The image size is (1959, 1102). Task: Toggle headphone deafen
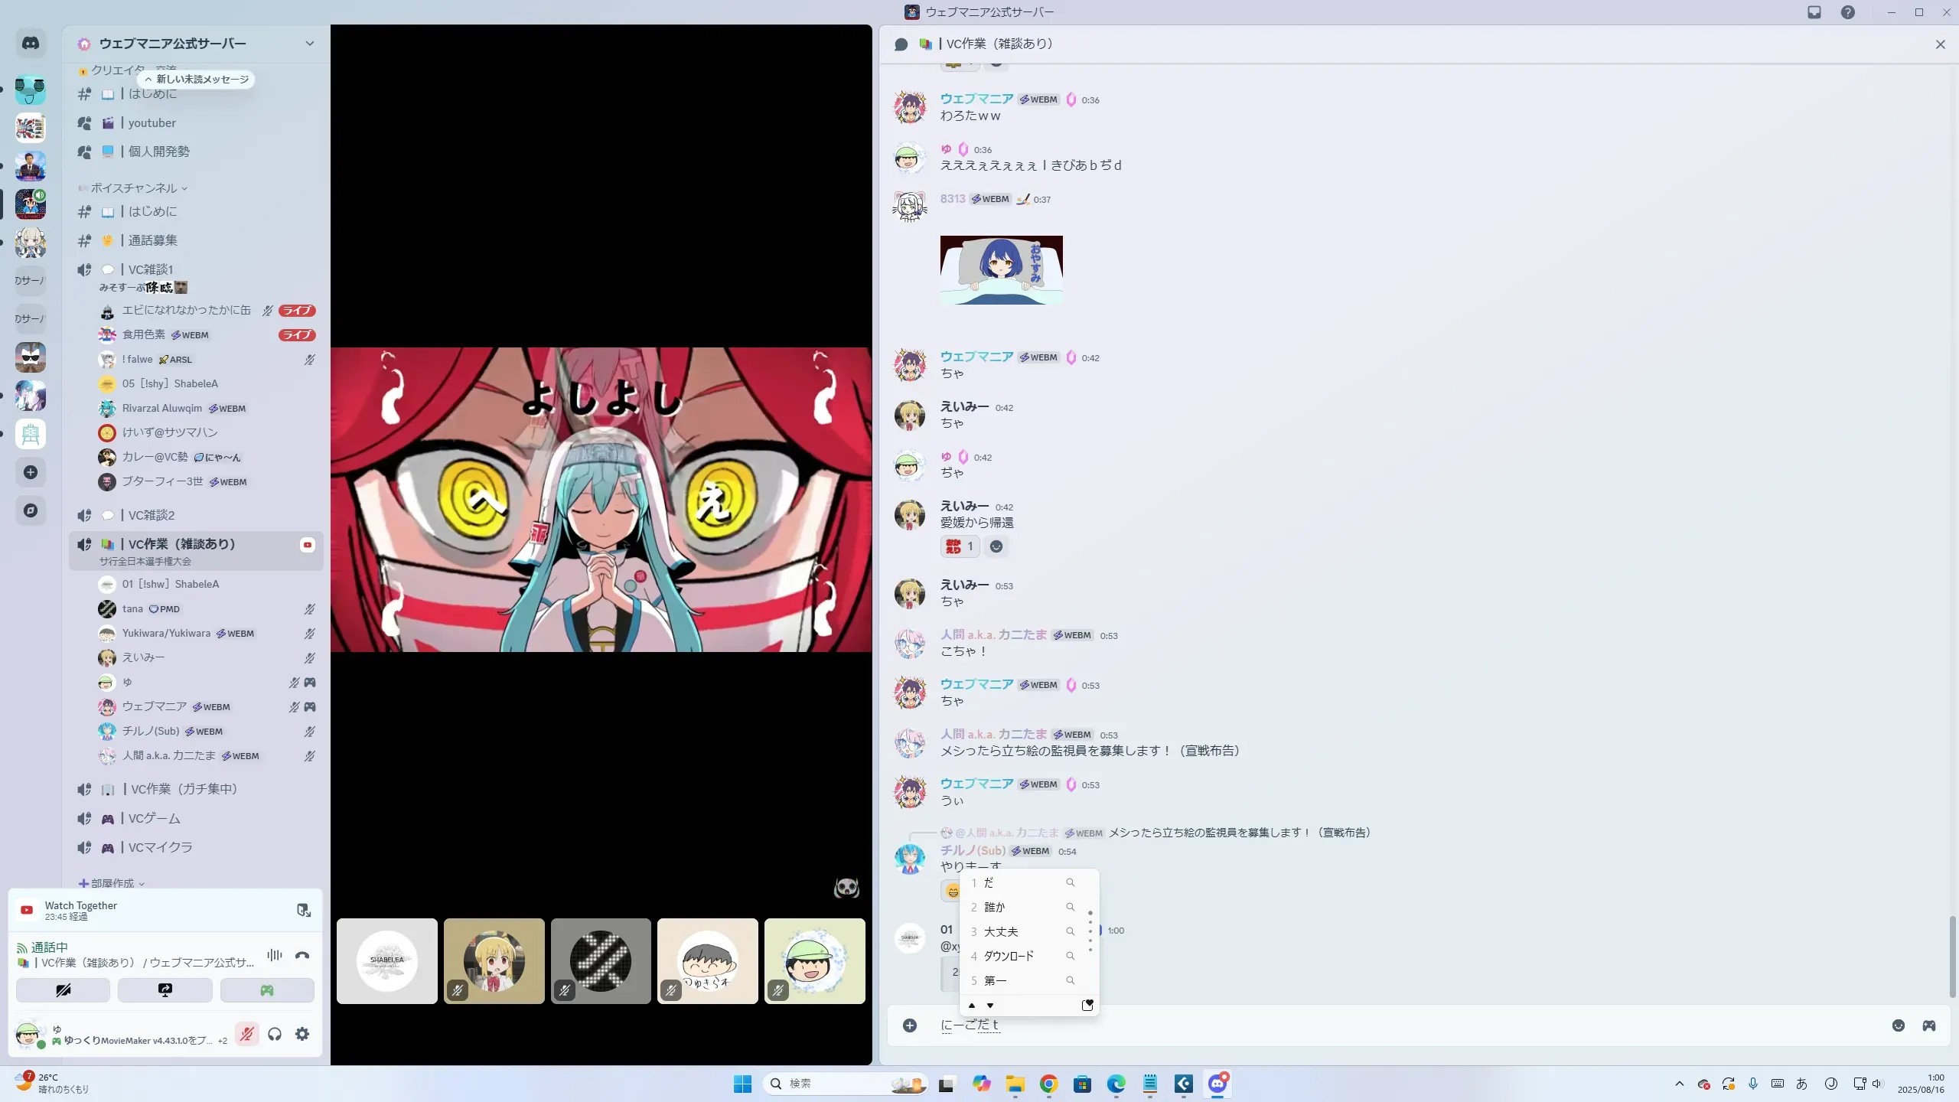pos(275,1034)
